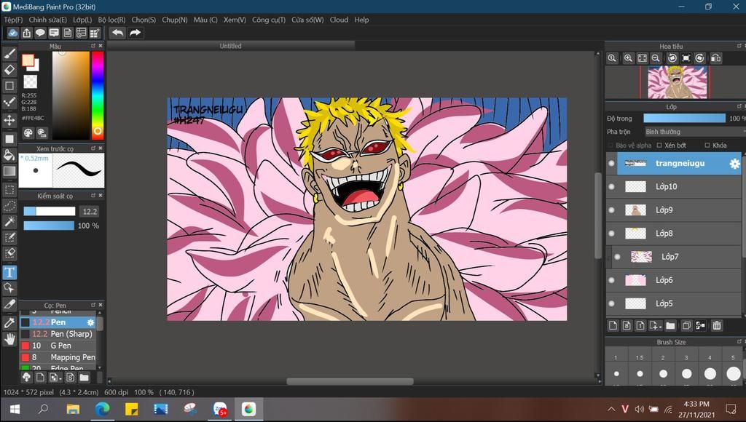
Task: Click the export share icon
Action: click(27, 33)
